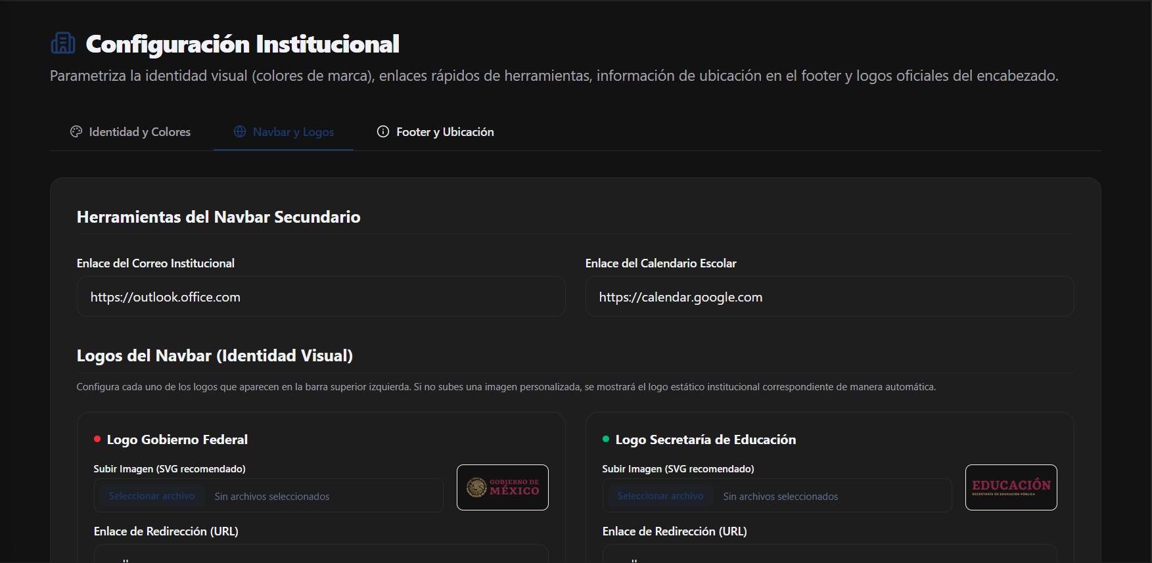Click the globe icon in Navbar y Logos tab
This screenshot has width=1152, height=563.
coord(240,131)
